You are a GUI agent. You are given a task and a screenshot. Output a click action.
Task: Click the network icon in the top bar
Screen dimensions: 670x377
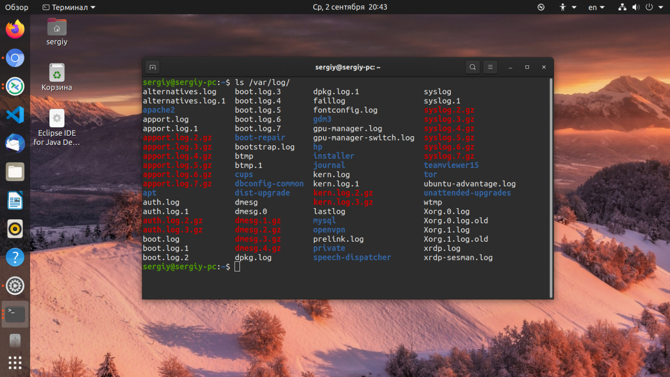pyautogui.click(x=622, y=7)
